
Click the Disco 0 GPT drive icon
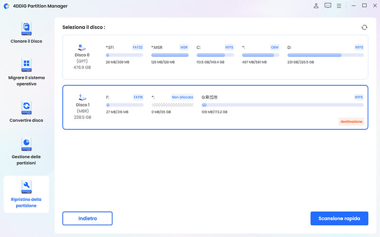coord(82,48)
